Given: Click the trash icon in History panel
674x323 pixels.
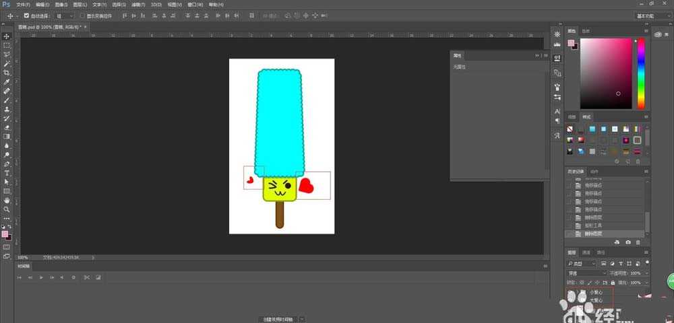Looking at the screenshot, I should tap(638, 242).
